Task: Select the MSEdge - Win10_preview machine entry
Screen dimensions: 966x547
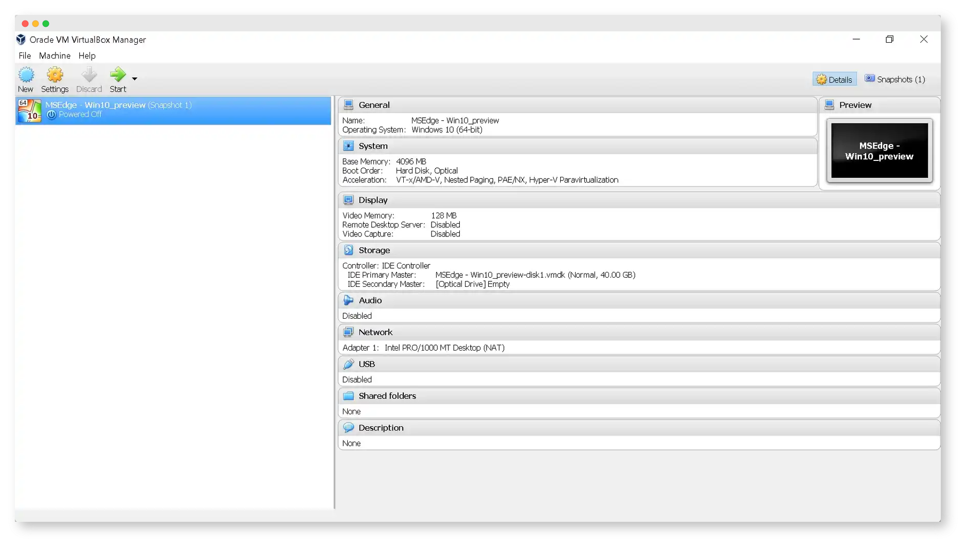Action: click(173, 110)
